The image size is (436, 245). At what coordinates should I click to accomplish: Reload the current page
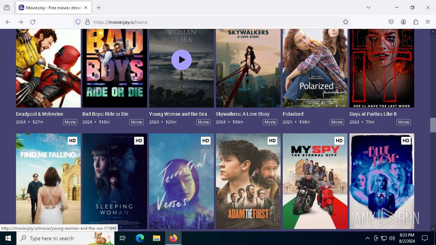click(33, 22)
